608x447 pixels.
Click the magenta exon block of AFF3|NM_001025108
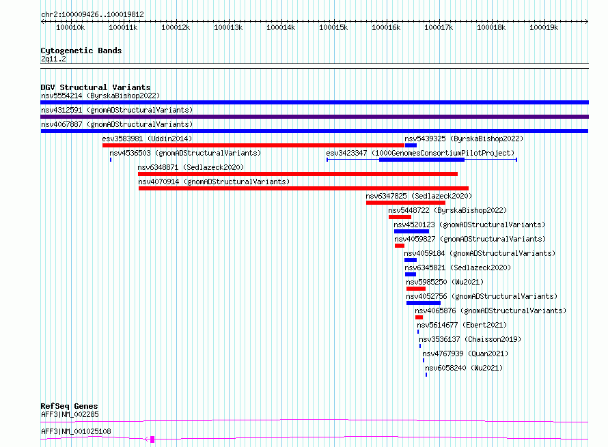(x=152, y=439)
